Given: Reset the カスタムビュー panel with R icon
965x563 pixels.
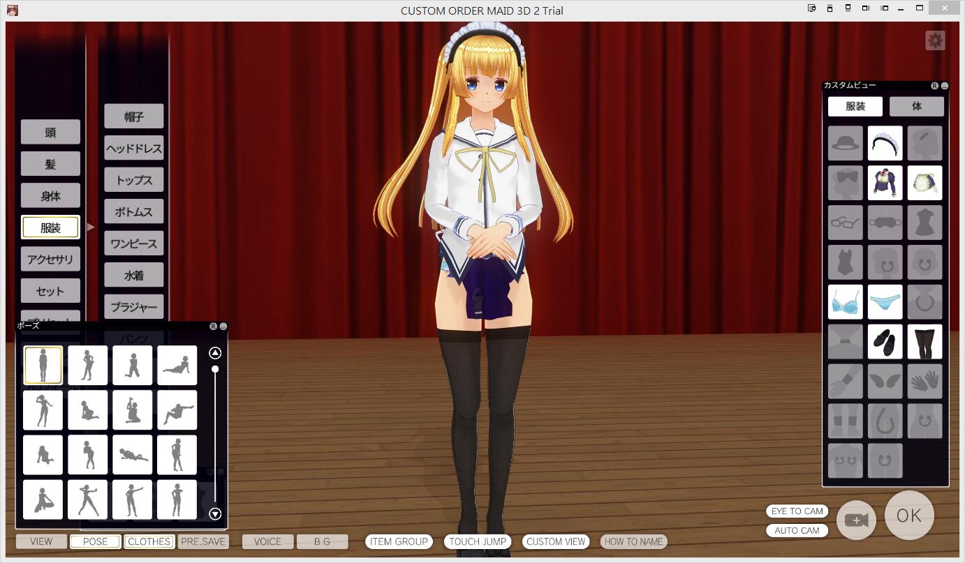Looking at the screenshot, I should (935, 86).
